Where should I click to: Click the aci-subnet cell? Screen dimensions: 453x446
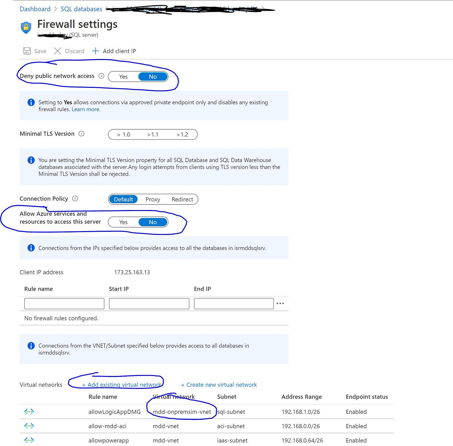(231, 426)
